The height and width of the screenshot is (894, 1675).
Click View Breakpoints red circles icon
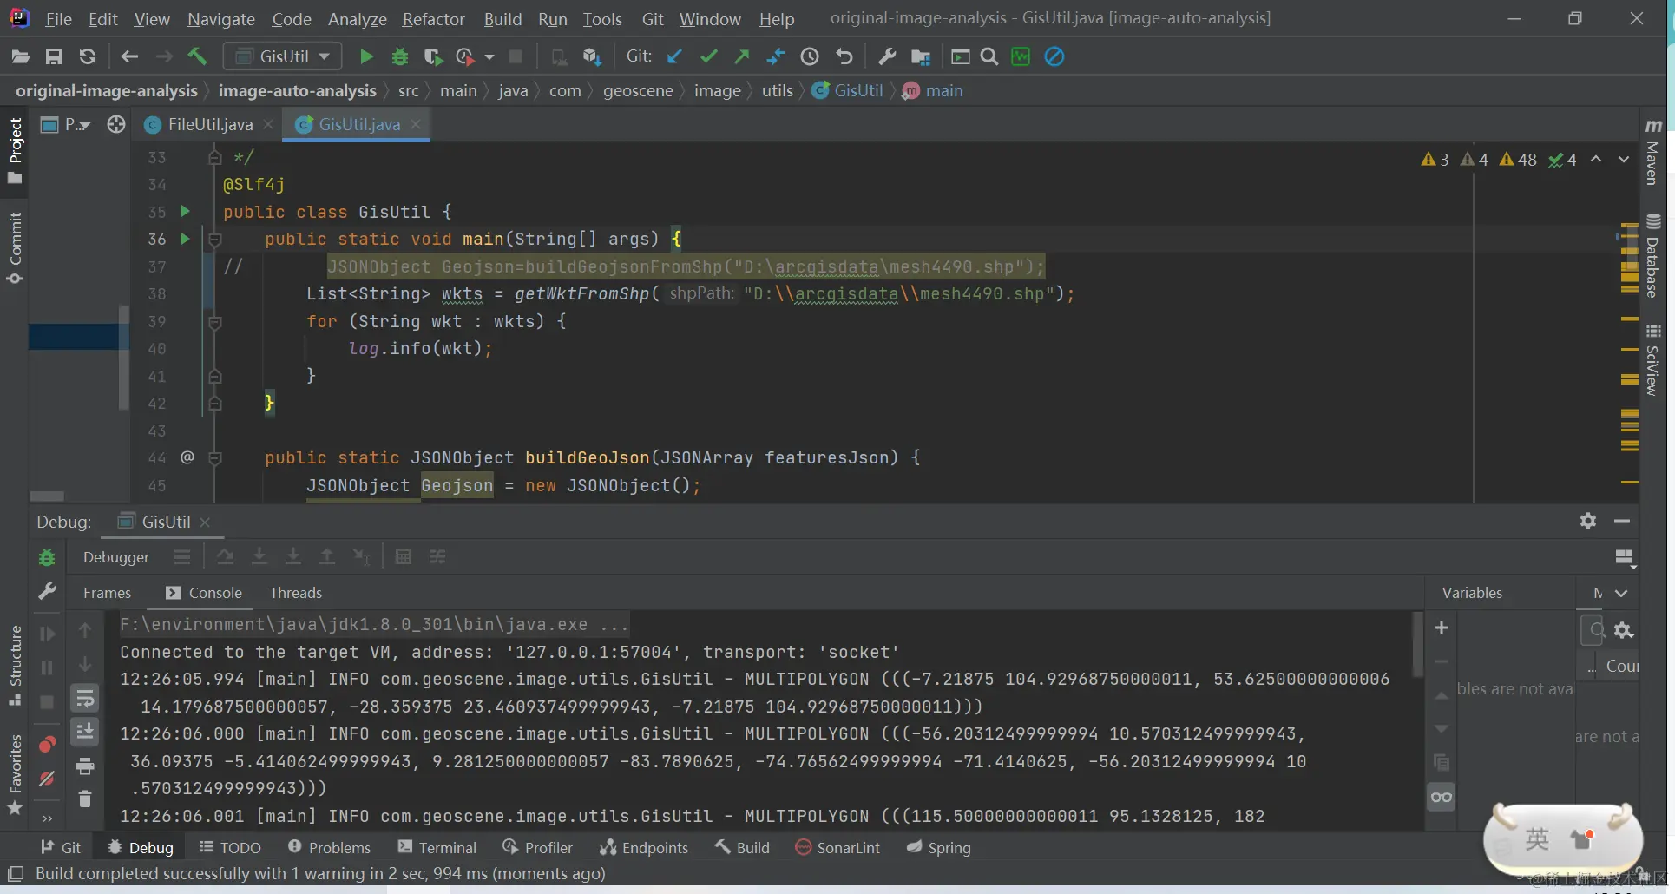coord(47,745)
